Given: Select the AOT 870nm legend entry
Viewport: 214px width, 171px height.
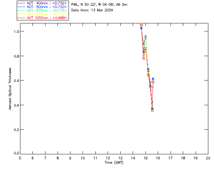Looking at the screenshot, I should (x=42, y=14).
